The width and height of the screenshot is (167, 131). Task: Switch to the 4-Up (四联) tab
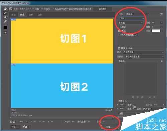click(x=40, y=15)
